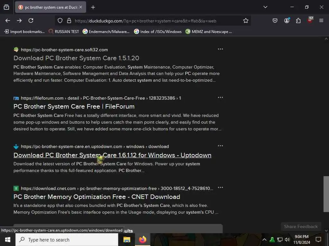Click the scrollbar up arrow
The image size is (329, 246).
pyautogui.click(x=326, y=39)
